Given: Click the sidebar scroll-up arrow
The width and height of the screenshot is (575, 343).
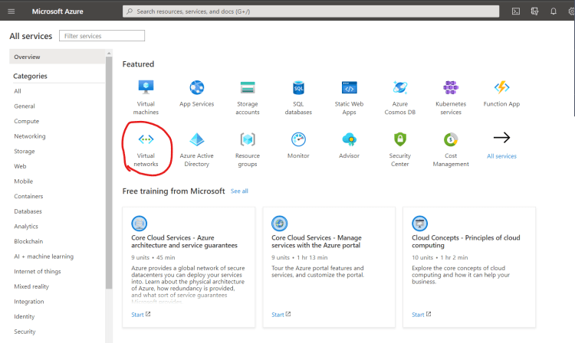Looking at the screenshot, I should point(109,54).
